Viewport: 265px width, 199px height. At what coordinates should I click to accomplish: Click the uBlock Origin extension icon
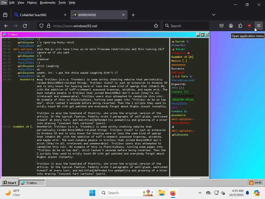point(249,26)
